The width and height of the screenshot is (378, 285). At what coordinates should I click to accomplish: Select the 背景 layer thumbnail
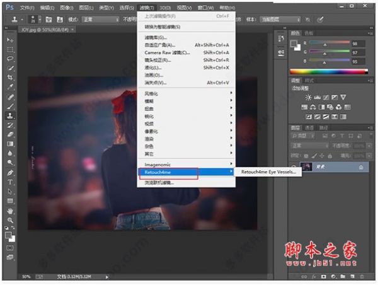click(306, 166)
